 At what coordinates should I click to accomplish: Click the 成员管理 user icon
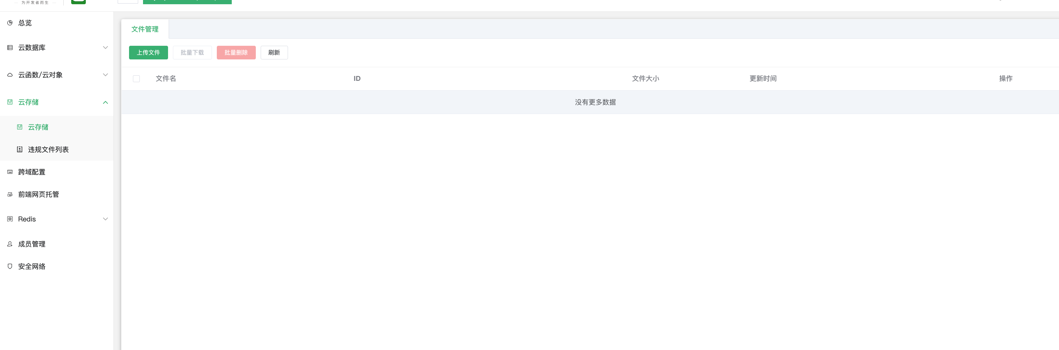[10, 244]
